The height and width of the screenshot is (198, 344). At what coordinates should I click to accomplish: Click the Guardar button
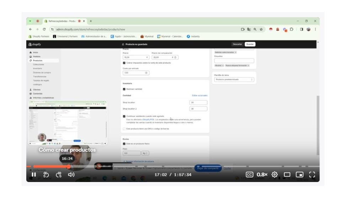(x=250, y=44)
